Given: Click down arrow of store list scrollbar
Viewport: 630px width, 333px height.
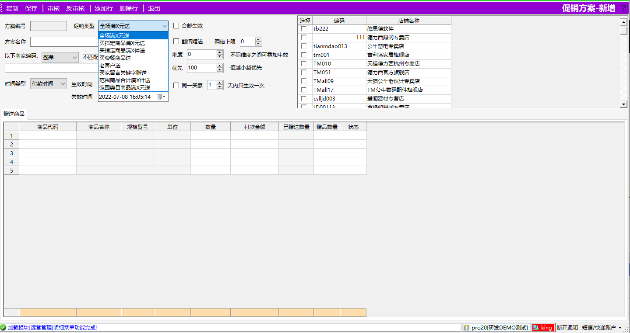Looking at the screenshot, I should coord(623,104).
